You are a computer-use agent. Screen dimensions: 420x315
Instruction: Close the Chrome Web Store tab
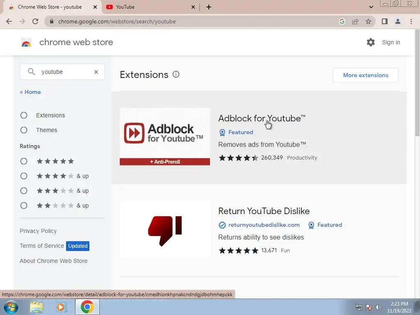[95, 7]
